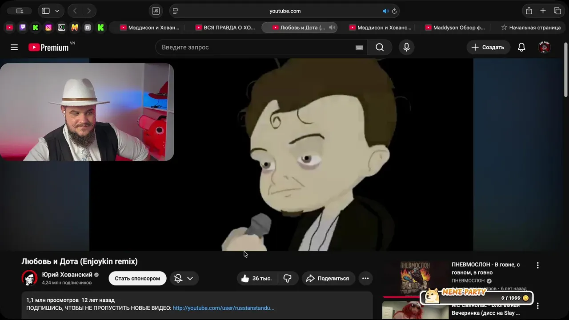Switch to ВСЯ ПРАВДА О ХО... tab

(224, 28)
